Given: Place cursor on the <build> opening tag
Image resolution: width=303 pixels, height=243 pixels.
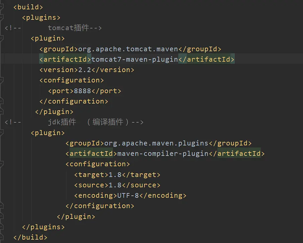Looking at the screenshot, I should point(28,7).
